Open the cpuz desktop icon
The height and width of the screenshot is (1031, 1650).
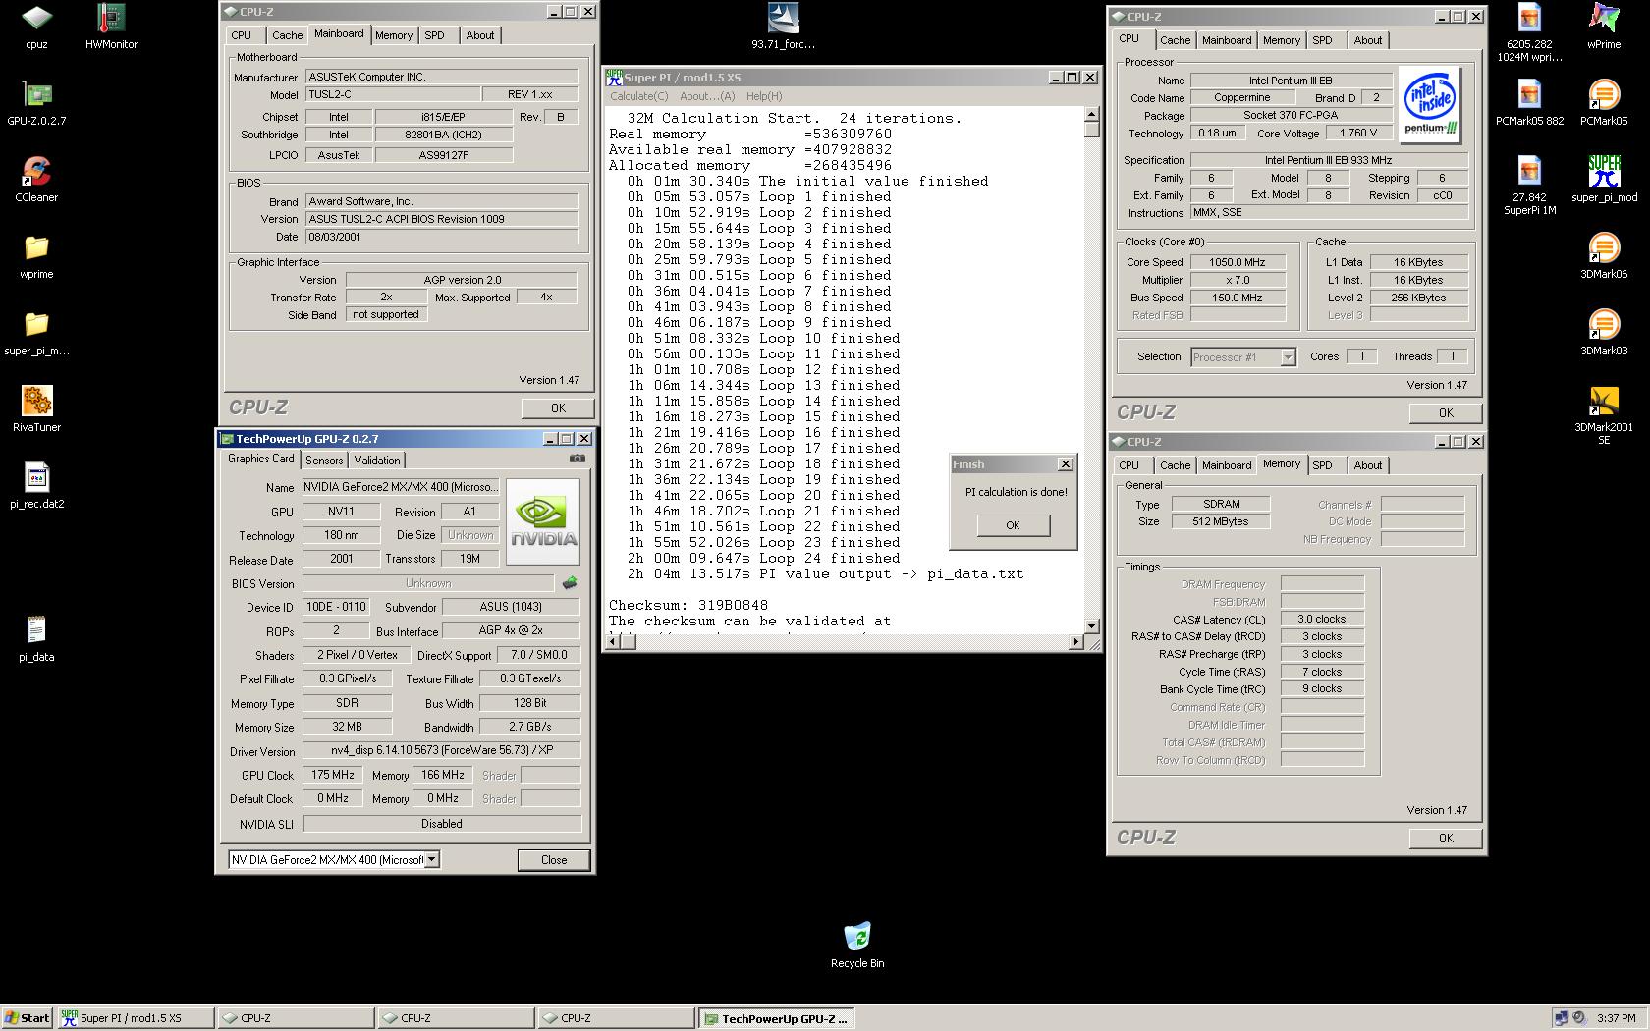coord(36,27)
